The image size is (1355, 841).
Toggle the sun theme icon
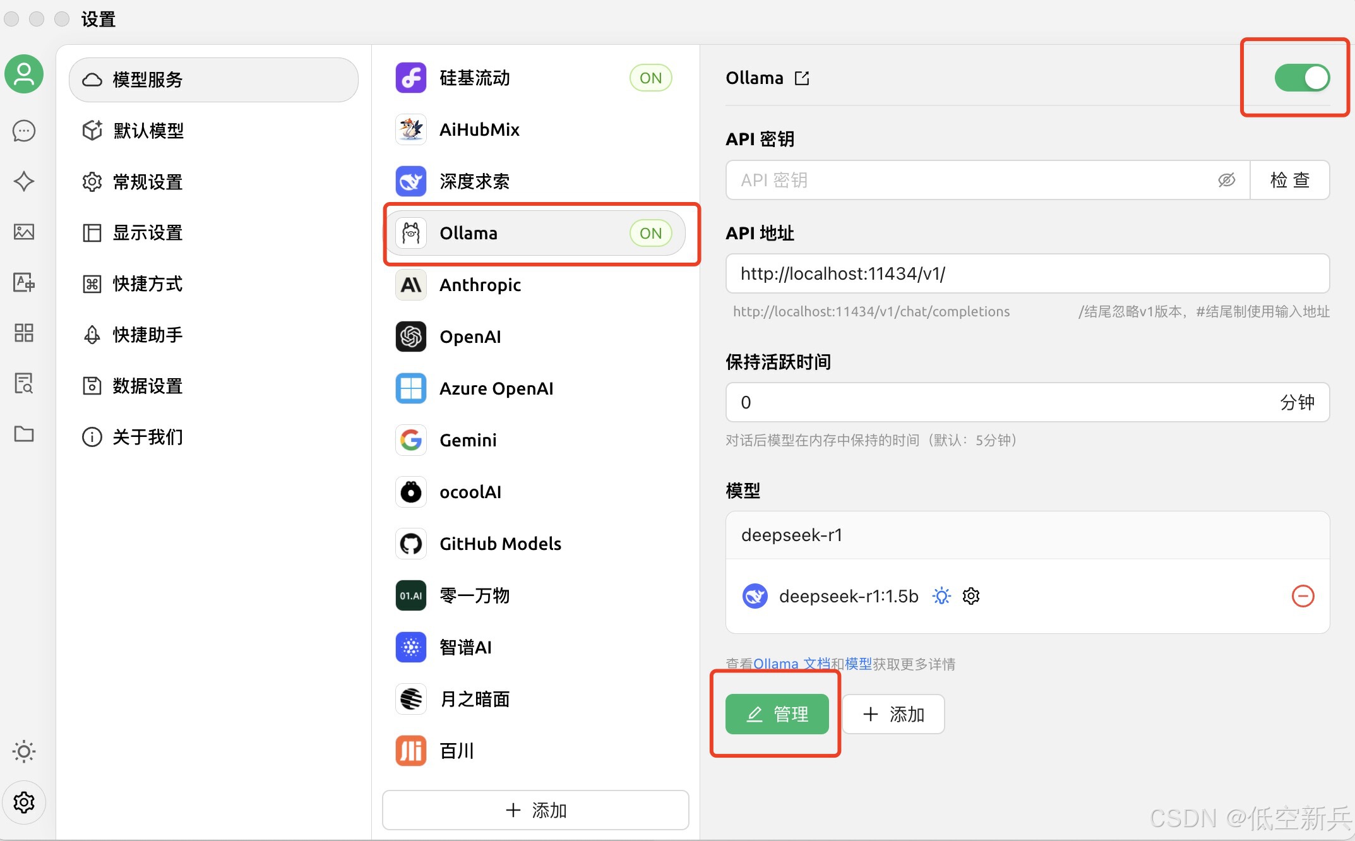(24, 751)
